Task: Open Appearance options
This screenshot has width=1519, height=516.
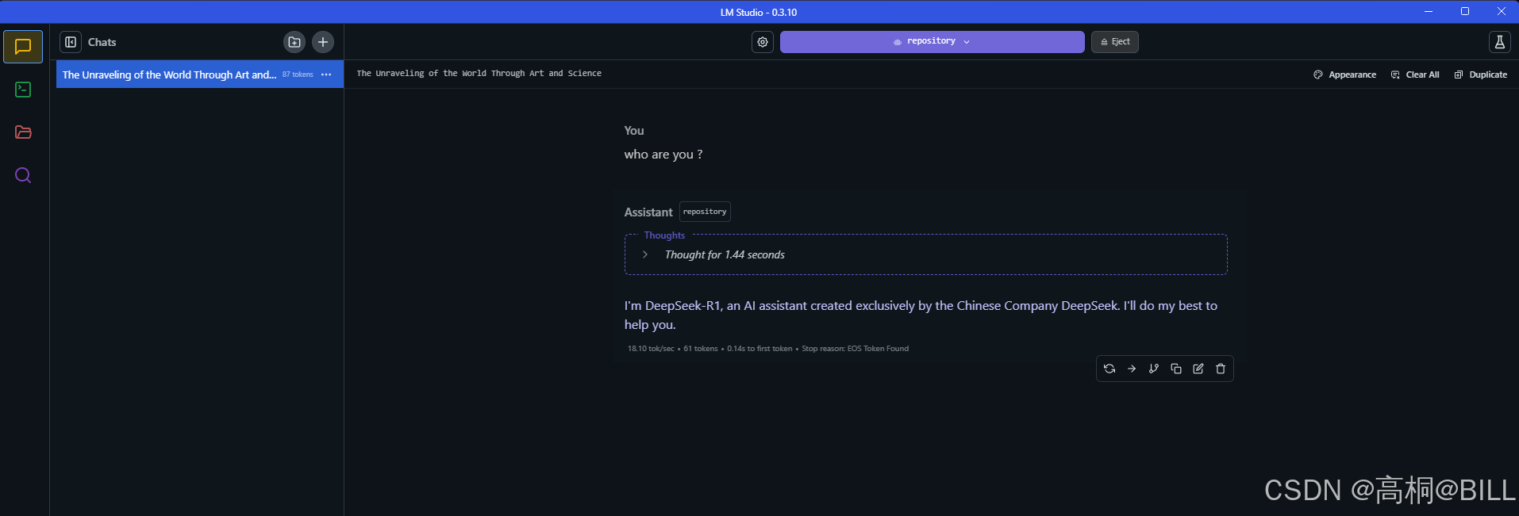Action: click(x=1345, y=75)
